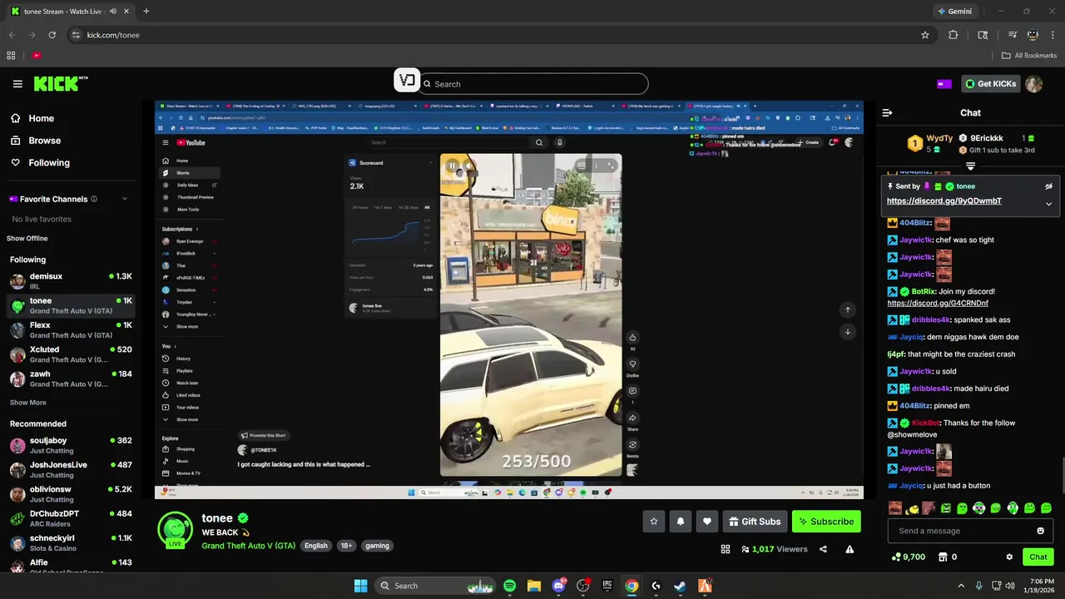1065x599 pixels.
Task: Open the pinned discord.gg/9yQDwmbT link
Action: coord(944,201)
